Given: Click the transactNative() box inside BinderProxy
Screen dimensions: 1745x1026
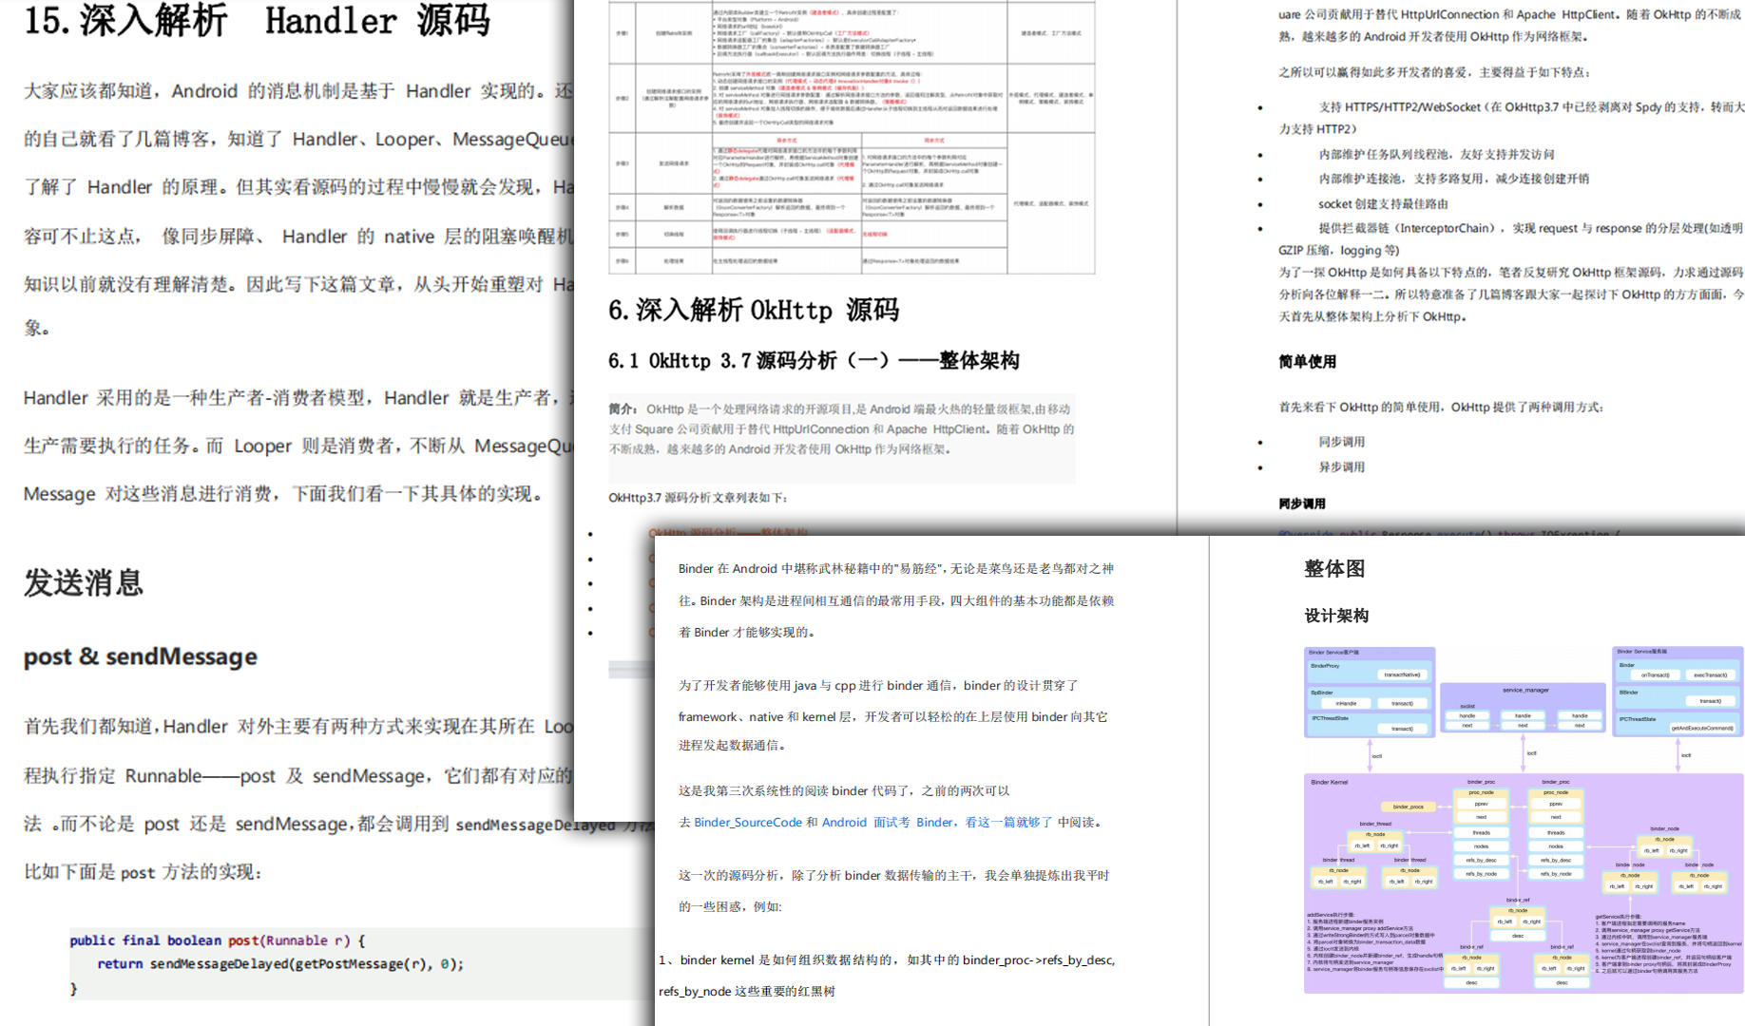Looking at the screenshot, I should coord(1403,674).
